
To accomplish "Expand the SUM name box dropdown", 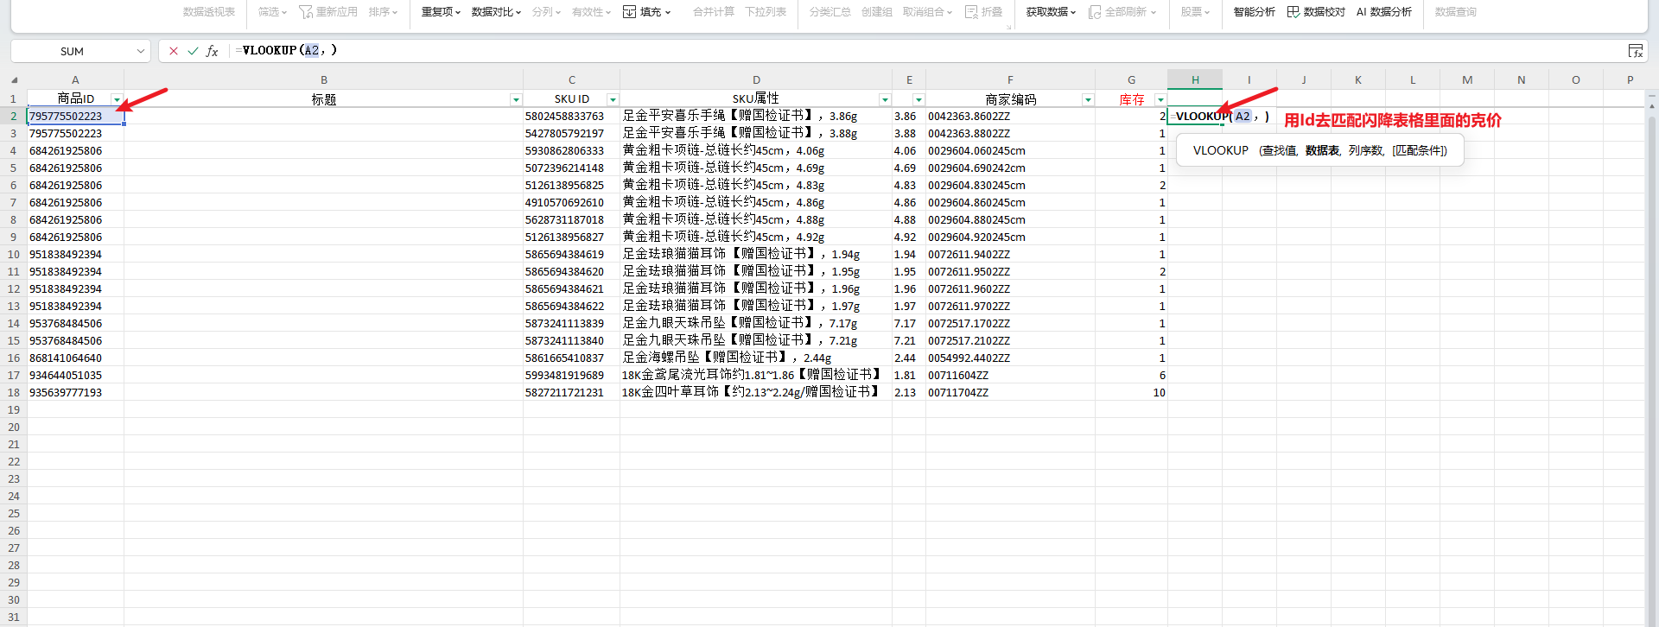I will point(141,51).
